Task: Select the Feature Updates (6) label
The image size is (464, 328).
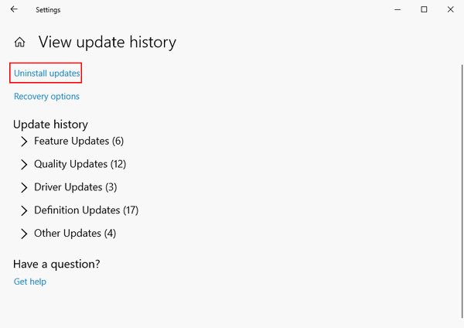Action: 79,142
